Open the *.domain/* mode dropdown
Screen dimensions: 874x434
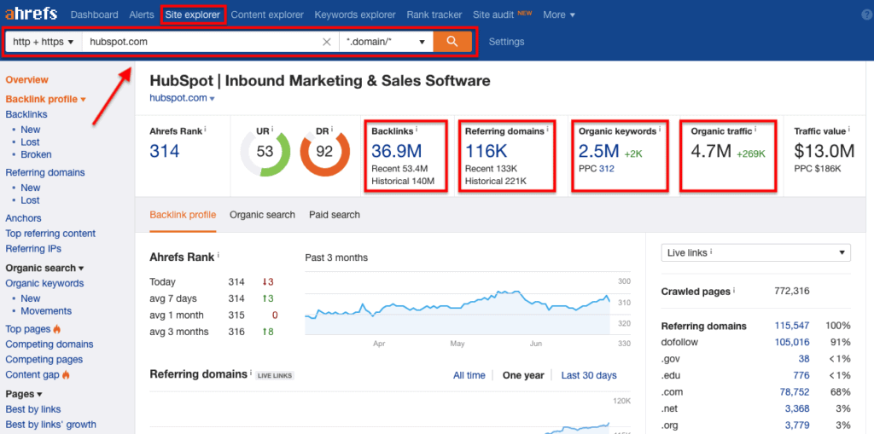click(x=386, y=42)
